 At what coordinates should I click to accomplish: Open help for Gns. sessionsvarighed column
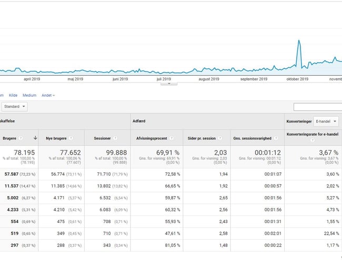(x=276, y=138)
